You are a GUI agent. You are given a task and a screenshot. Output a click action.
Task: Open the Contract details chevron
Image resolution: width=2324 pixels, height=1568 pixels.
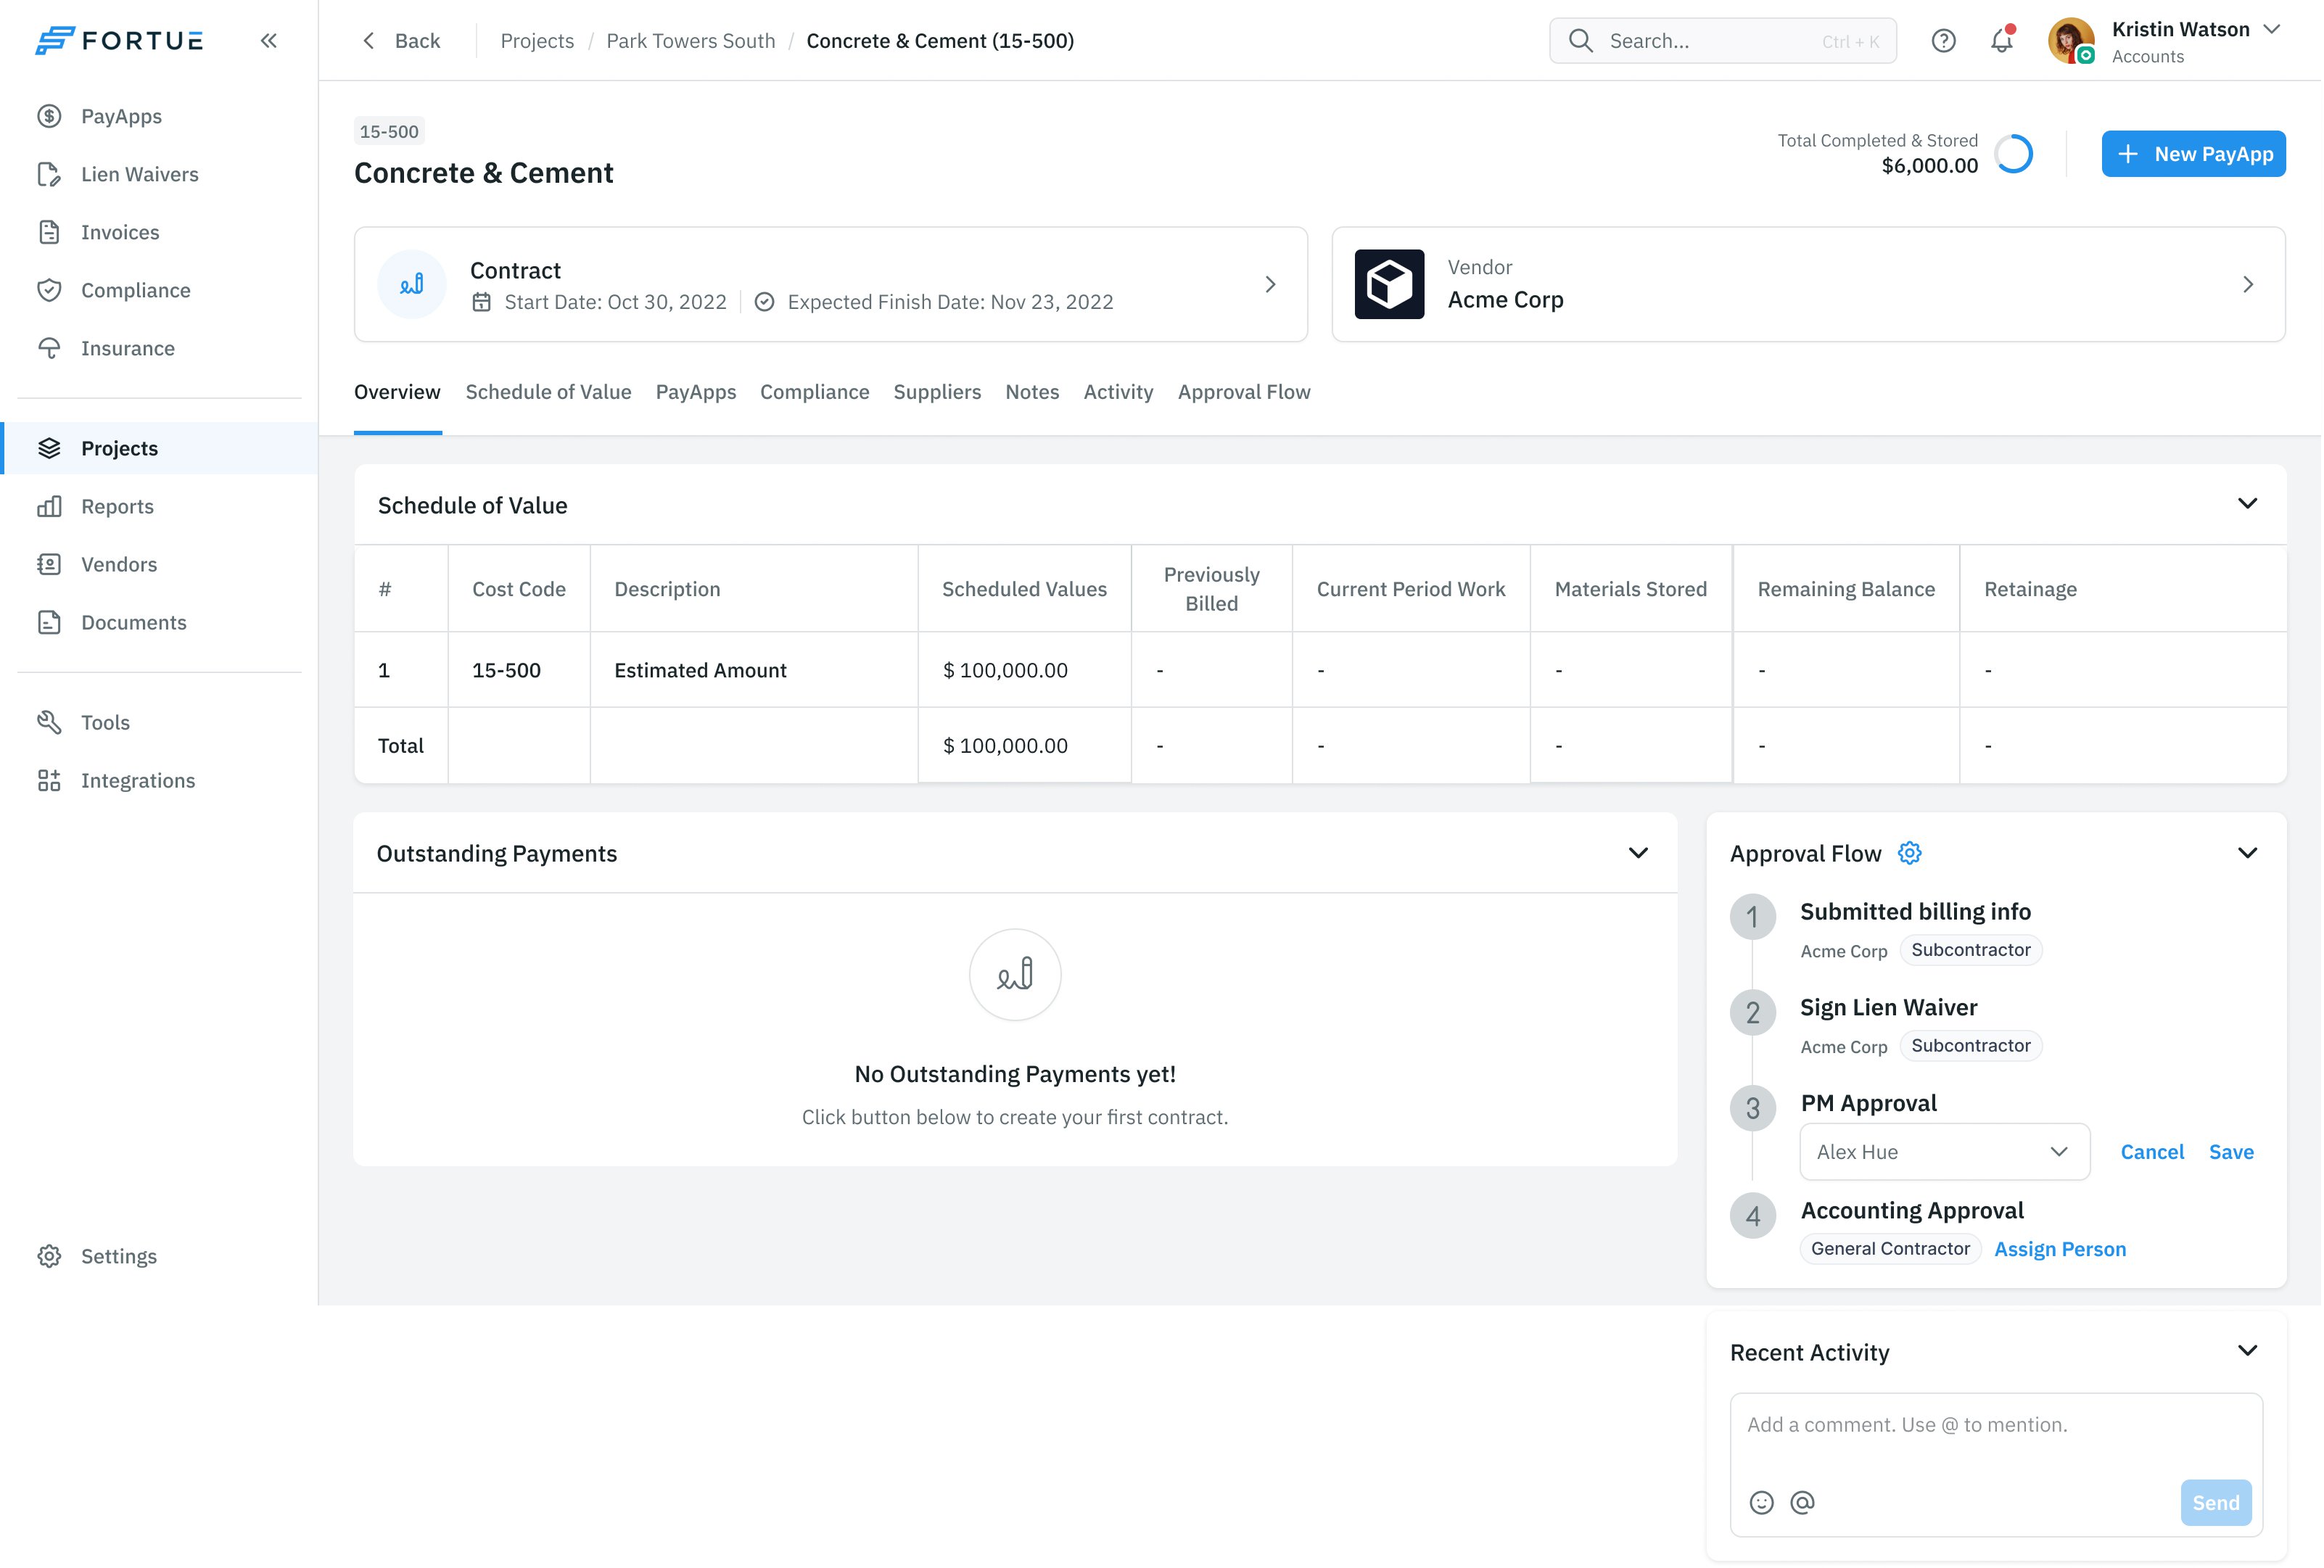point(1271,285)
